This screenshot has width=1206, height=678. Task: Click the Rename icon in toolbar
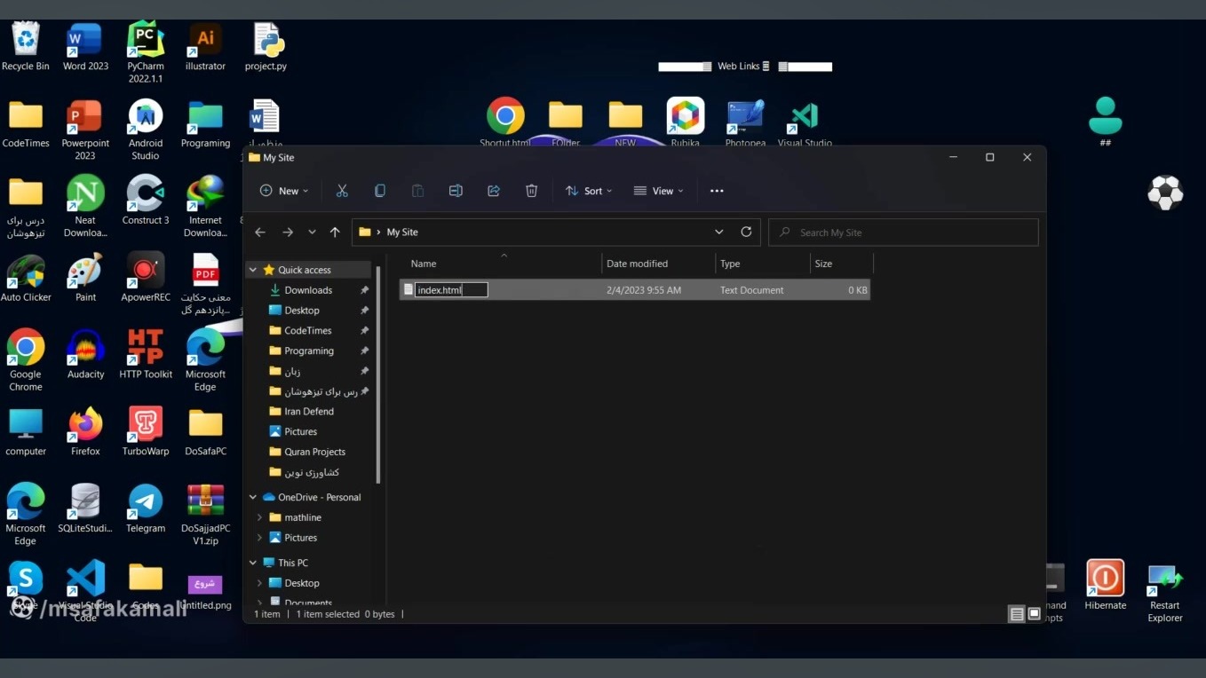456,191
